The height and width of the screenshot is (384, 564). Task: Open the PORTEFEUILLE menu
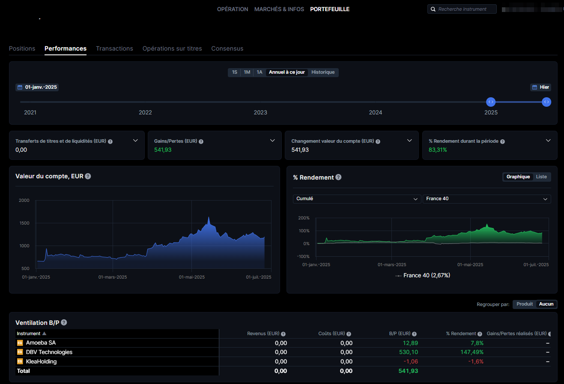click(x=330, y=9)
